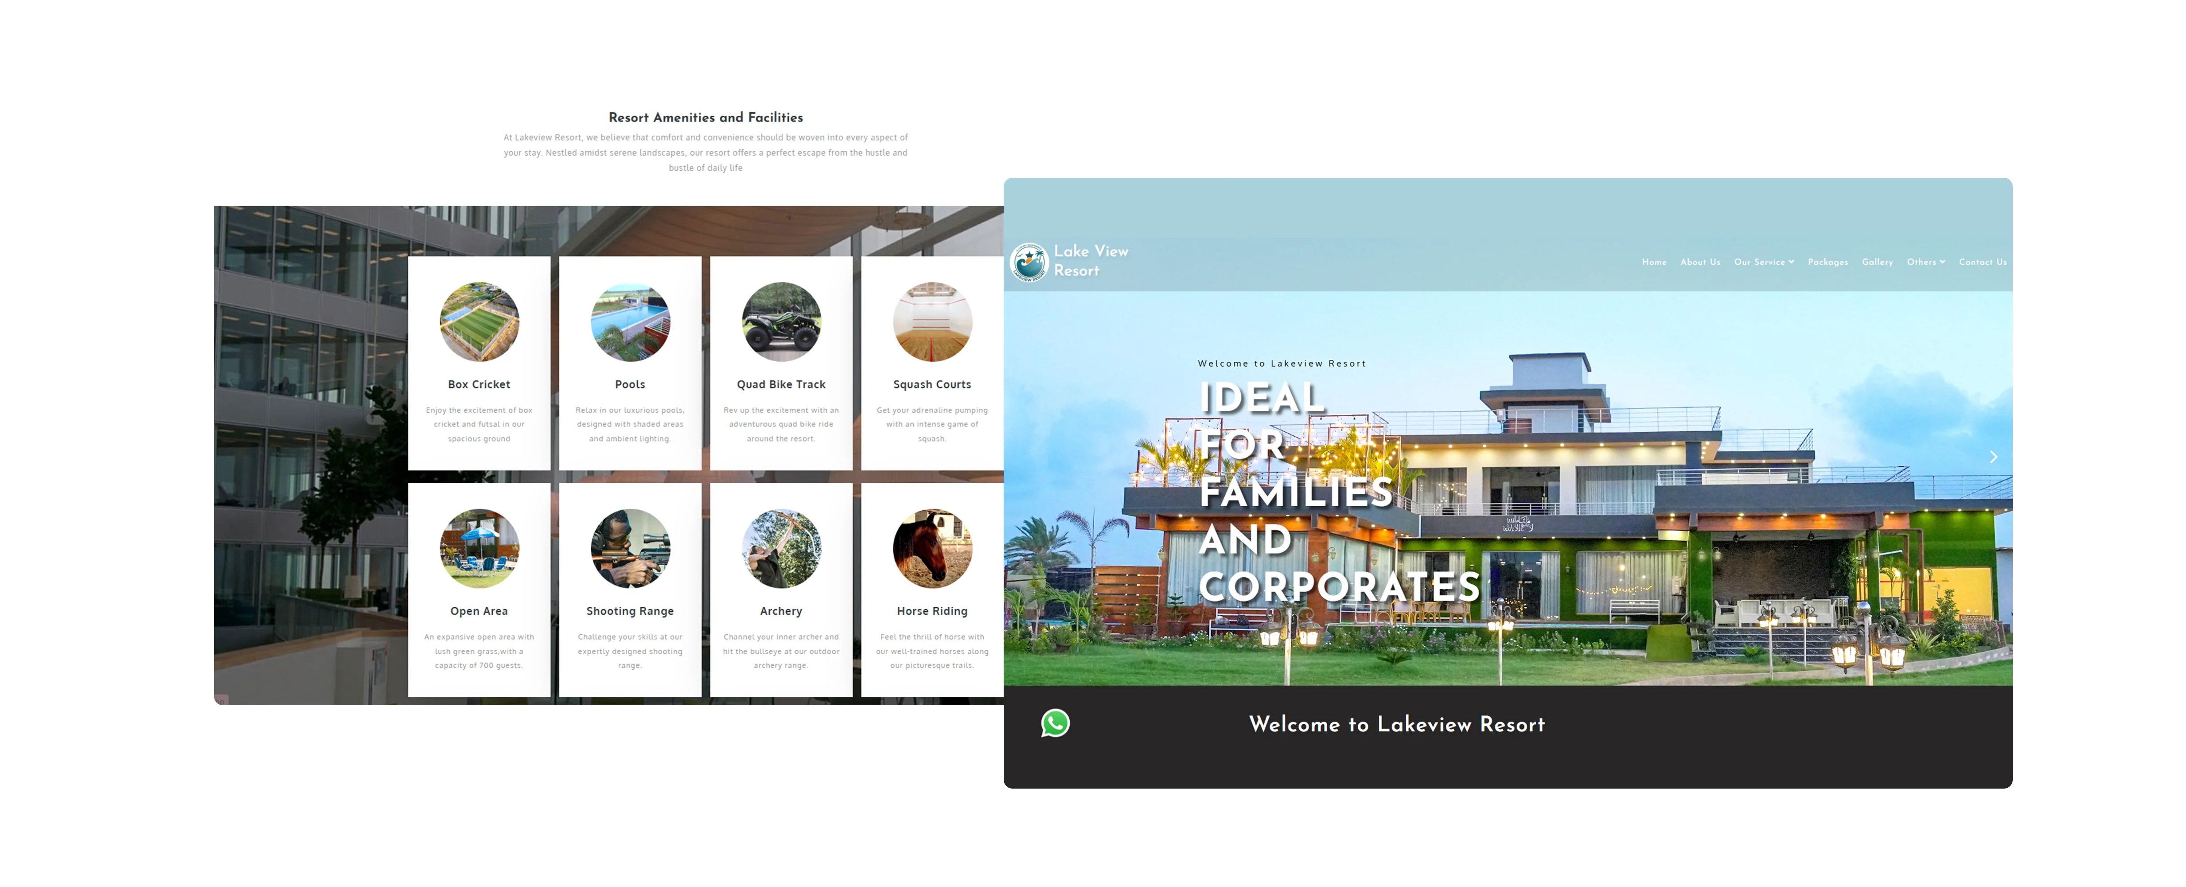Select the Quad Bike Track circular photo
The width and height of the screenshot is (2186, 887).
pos(781,322)
